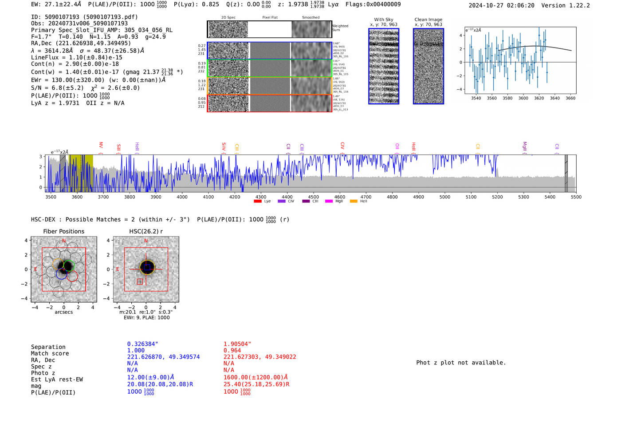Viewport: 621px width, 423px height.
Task: Select the SiIV line marker above spectrum
Action: (x=224, y=147)
